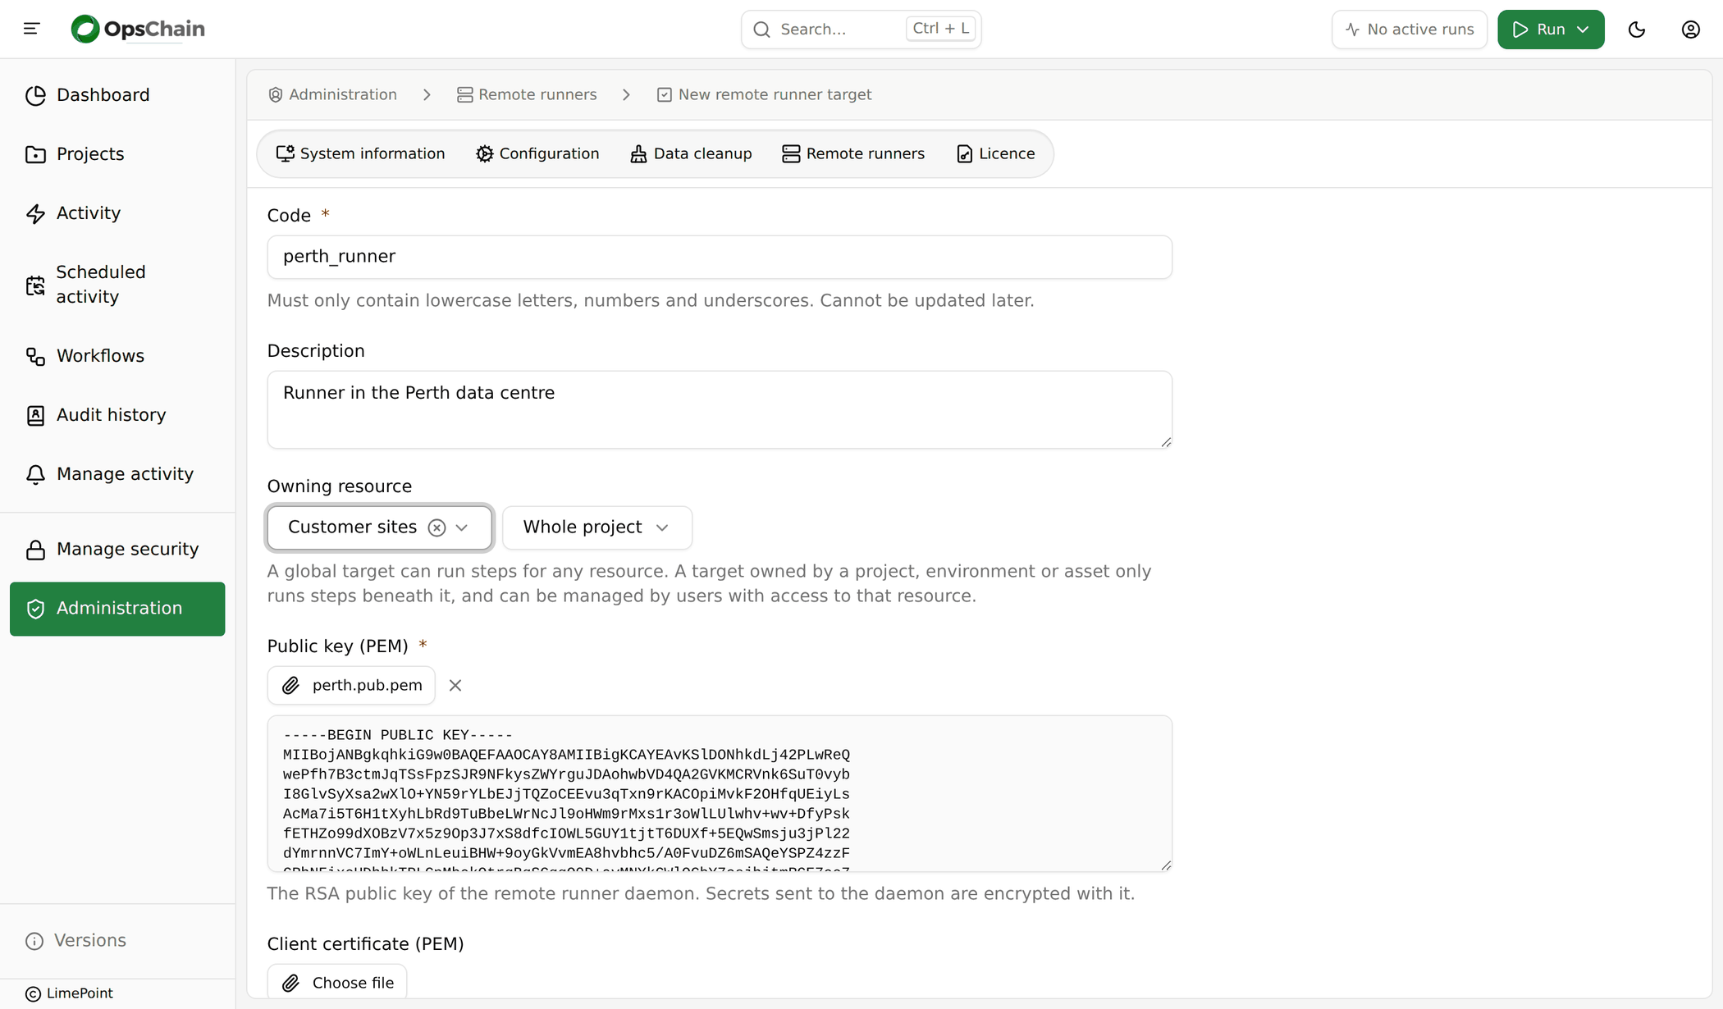Screen dimensions: 1723x1009
Task: Clear the Customer sites selection
Action: click(436, 527)
